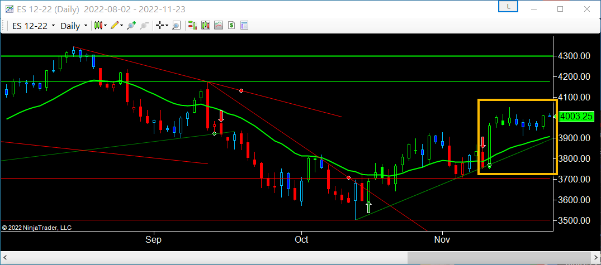Select the red anchor point on upper trendline
601x265 pixels.
(x=241, y=90)
